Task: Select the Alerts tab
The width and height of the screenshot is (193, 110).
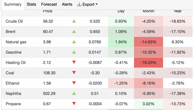Action: click(67, 4)
